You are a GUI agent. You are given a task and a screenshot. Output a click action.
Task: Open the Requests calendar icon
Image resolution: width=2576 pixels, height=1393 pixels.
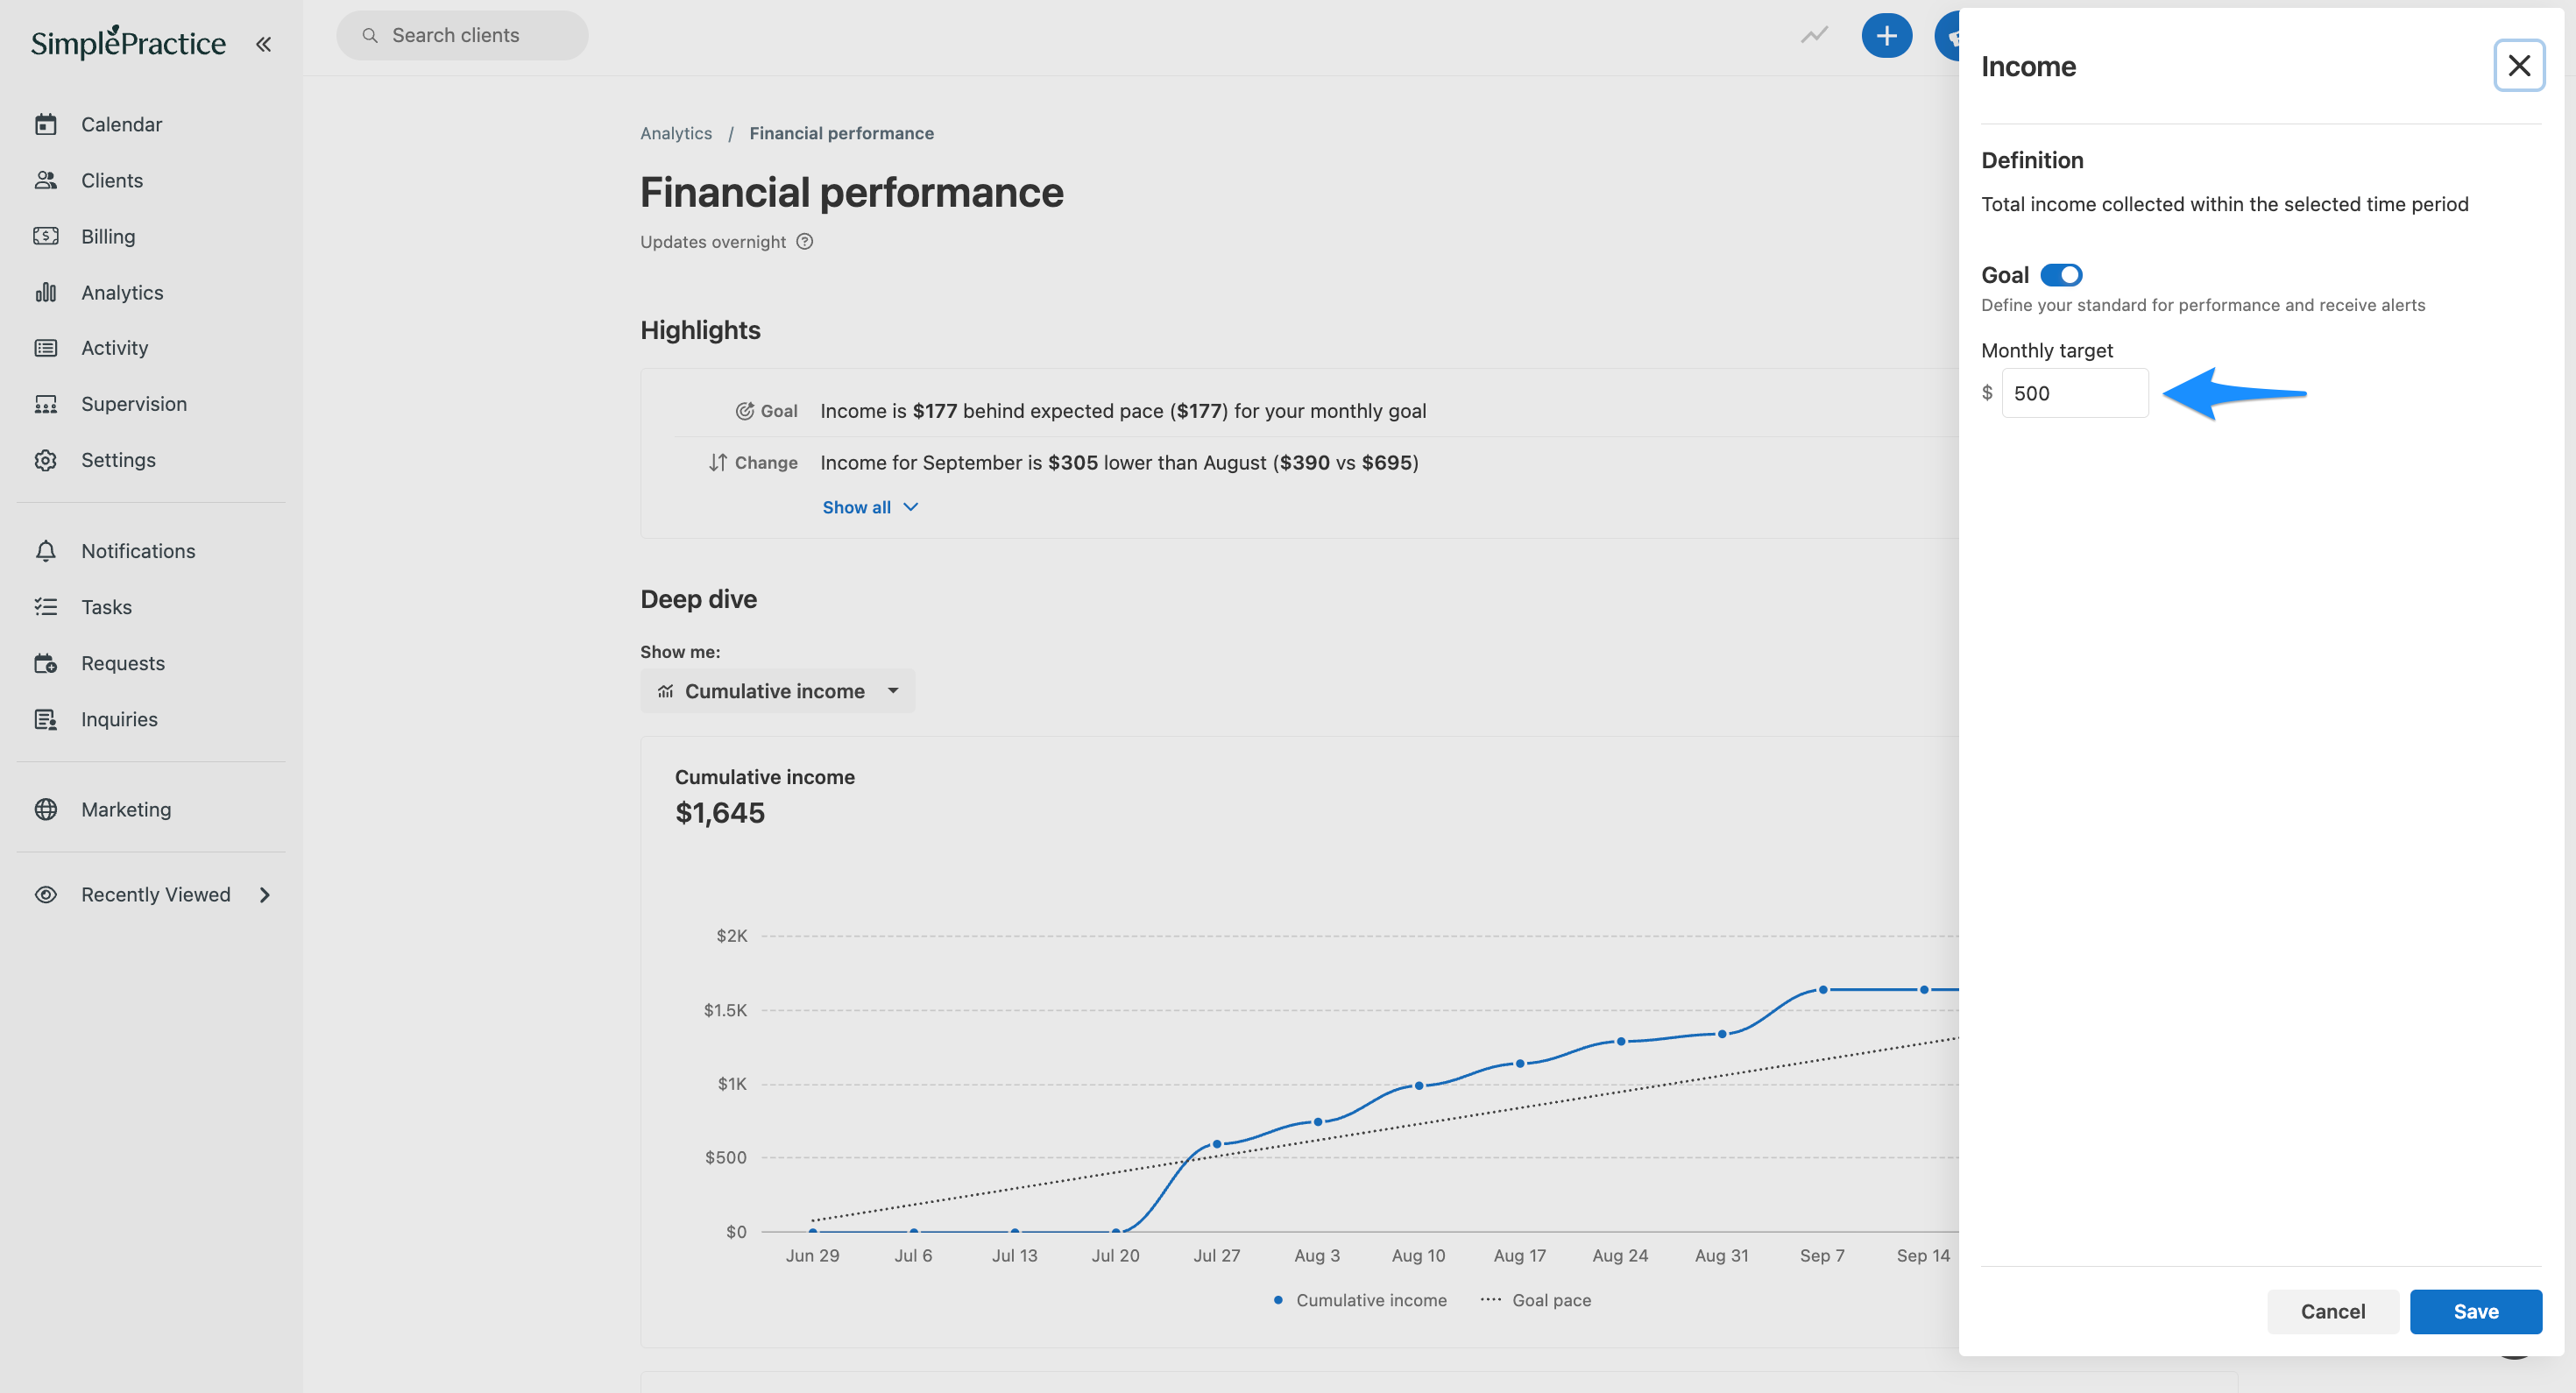[x=46, y=663]
